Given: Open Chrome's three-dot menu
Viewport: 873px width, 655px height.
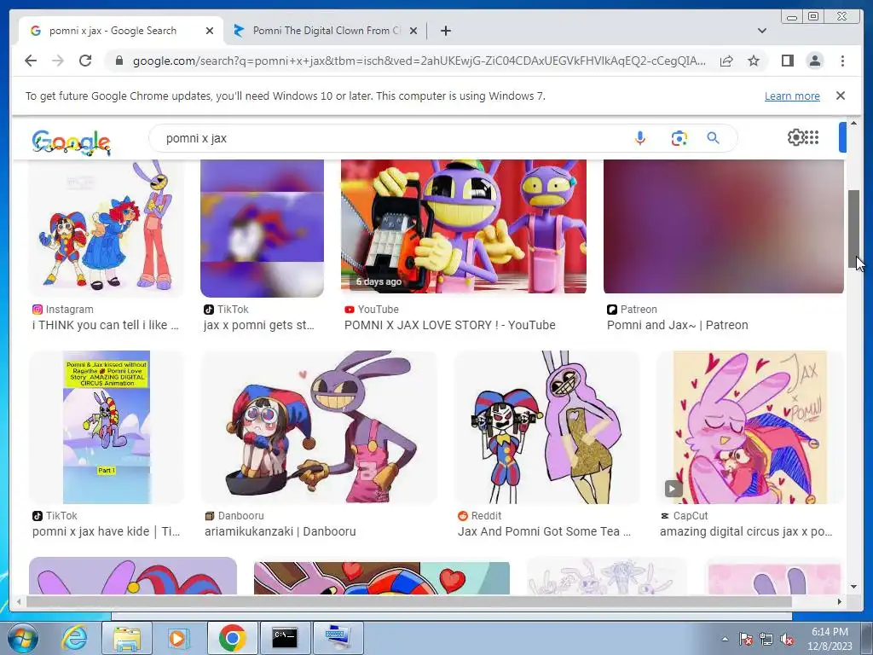Looking at the screenshot, I should 842,61.
